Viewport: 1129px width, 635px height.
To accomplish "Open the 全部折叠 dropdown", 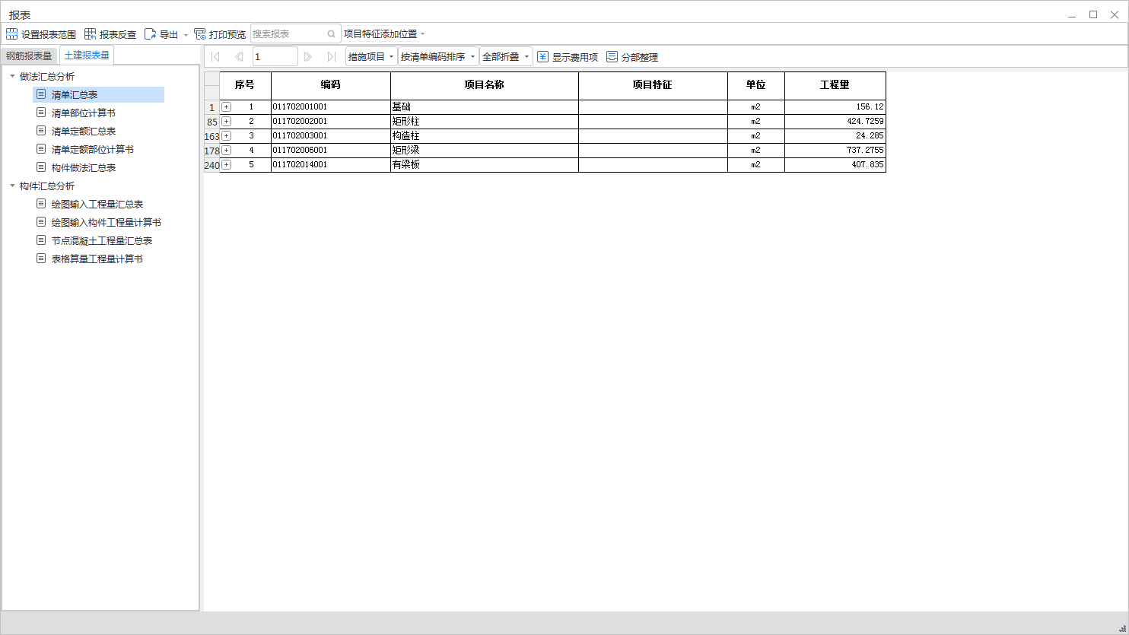I will point(506,56).
